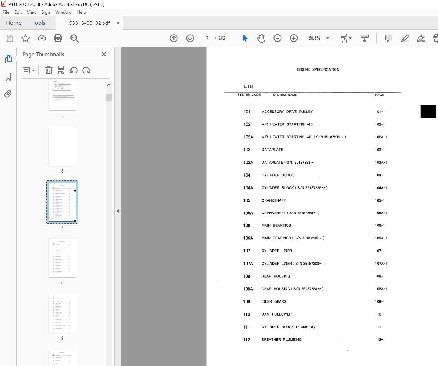This screenshot has width=438, height=366.
Task: Click the Save file icon
Action: pyautogui.click(x=9, y=38)
